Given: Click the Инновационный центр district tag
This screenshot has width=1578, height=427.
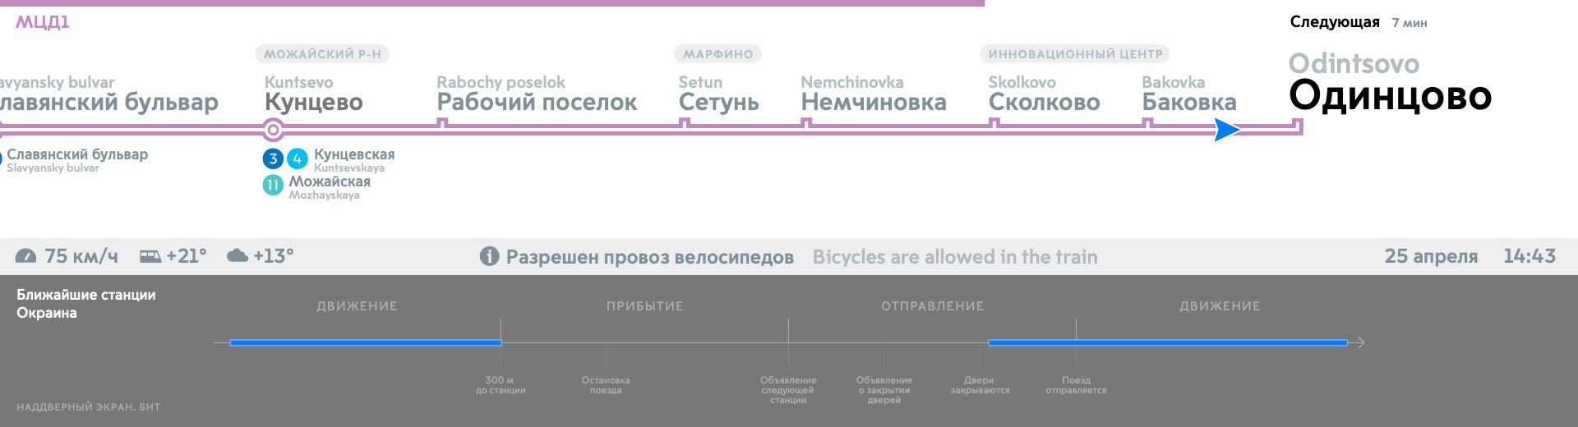Looking at the screenshot, I should [1075, 54].
